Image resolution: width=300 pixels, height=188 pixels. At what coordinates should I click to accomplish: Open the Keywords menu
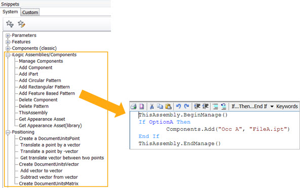coord(287,106)
